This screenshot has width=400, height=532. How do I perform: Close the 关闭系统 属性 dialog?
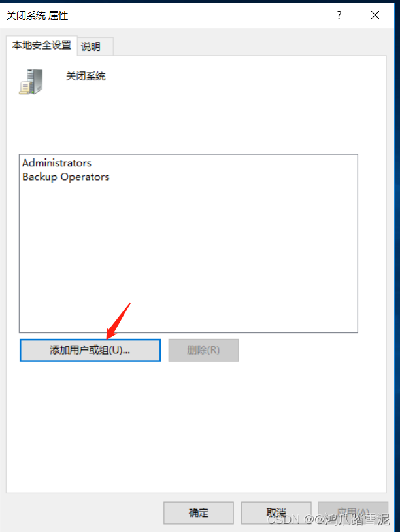coord(375,15)
